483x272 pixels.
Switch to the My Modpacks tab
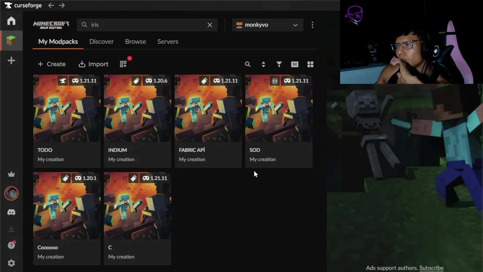tap(58, 42)
